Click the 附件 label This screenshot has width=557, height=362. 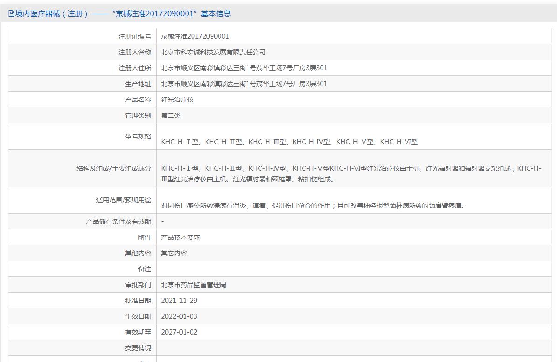pyautogui.click(x=144, y=237)
